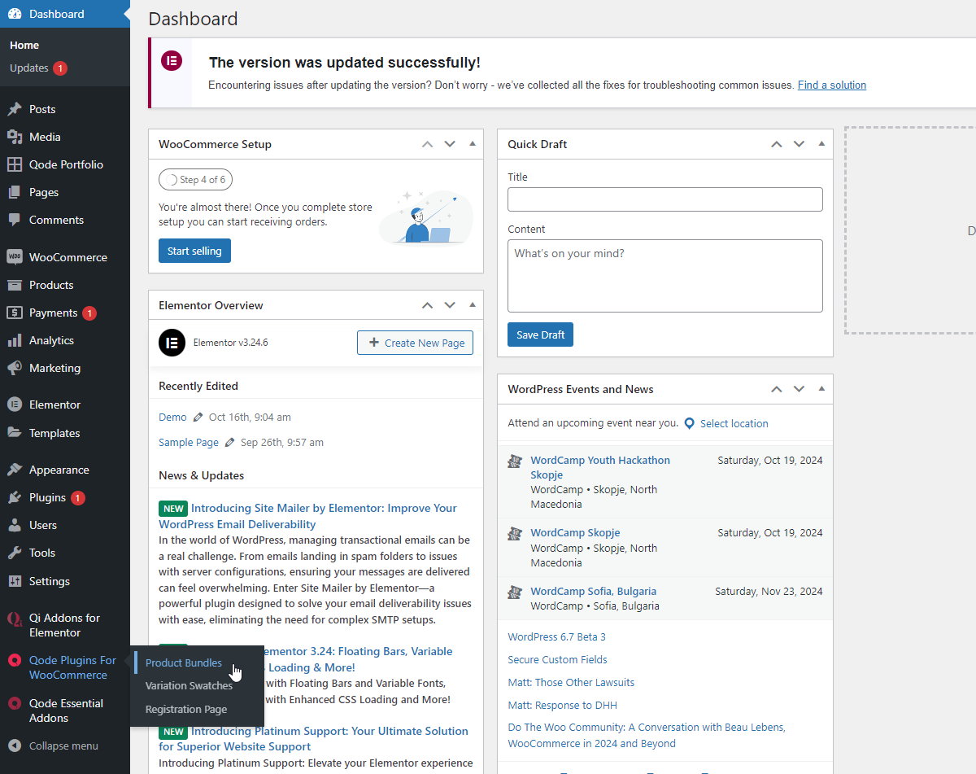Click the Analytics bar chart icon
The width and height of the screenshot is (976, 774).
[14, 340]
